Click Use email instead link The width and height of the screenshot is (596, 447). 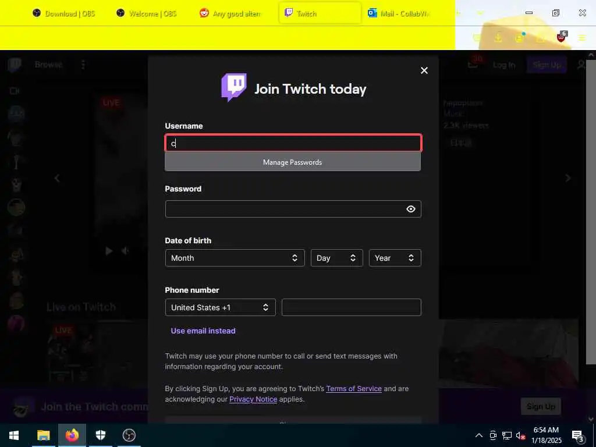click(203, 331)
